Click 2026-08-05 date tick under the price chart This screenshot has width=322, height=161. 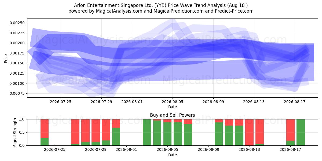pyautogui.click(x=173, y=102)
